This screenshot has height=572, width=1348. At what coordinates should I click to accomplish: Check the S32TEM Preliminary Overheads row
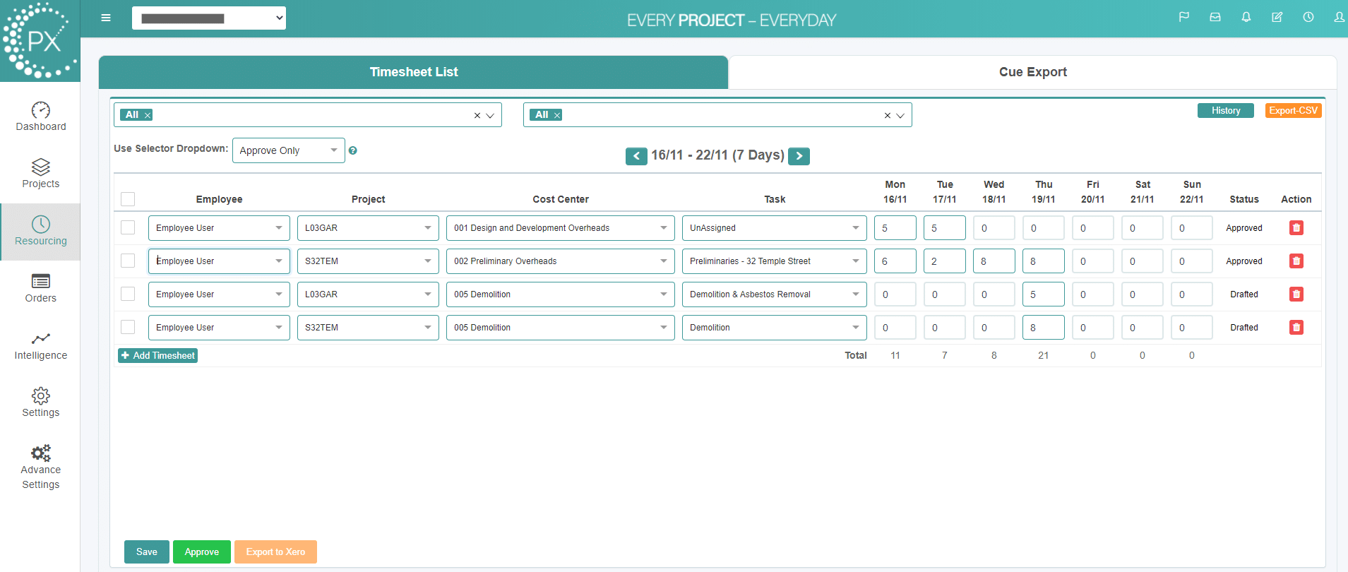pyautogui.click(x=128, y=261)
